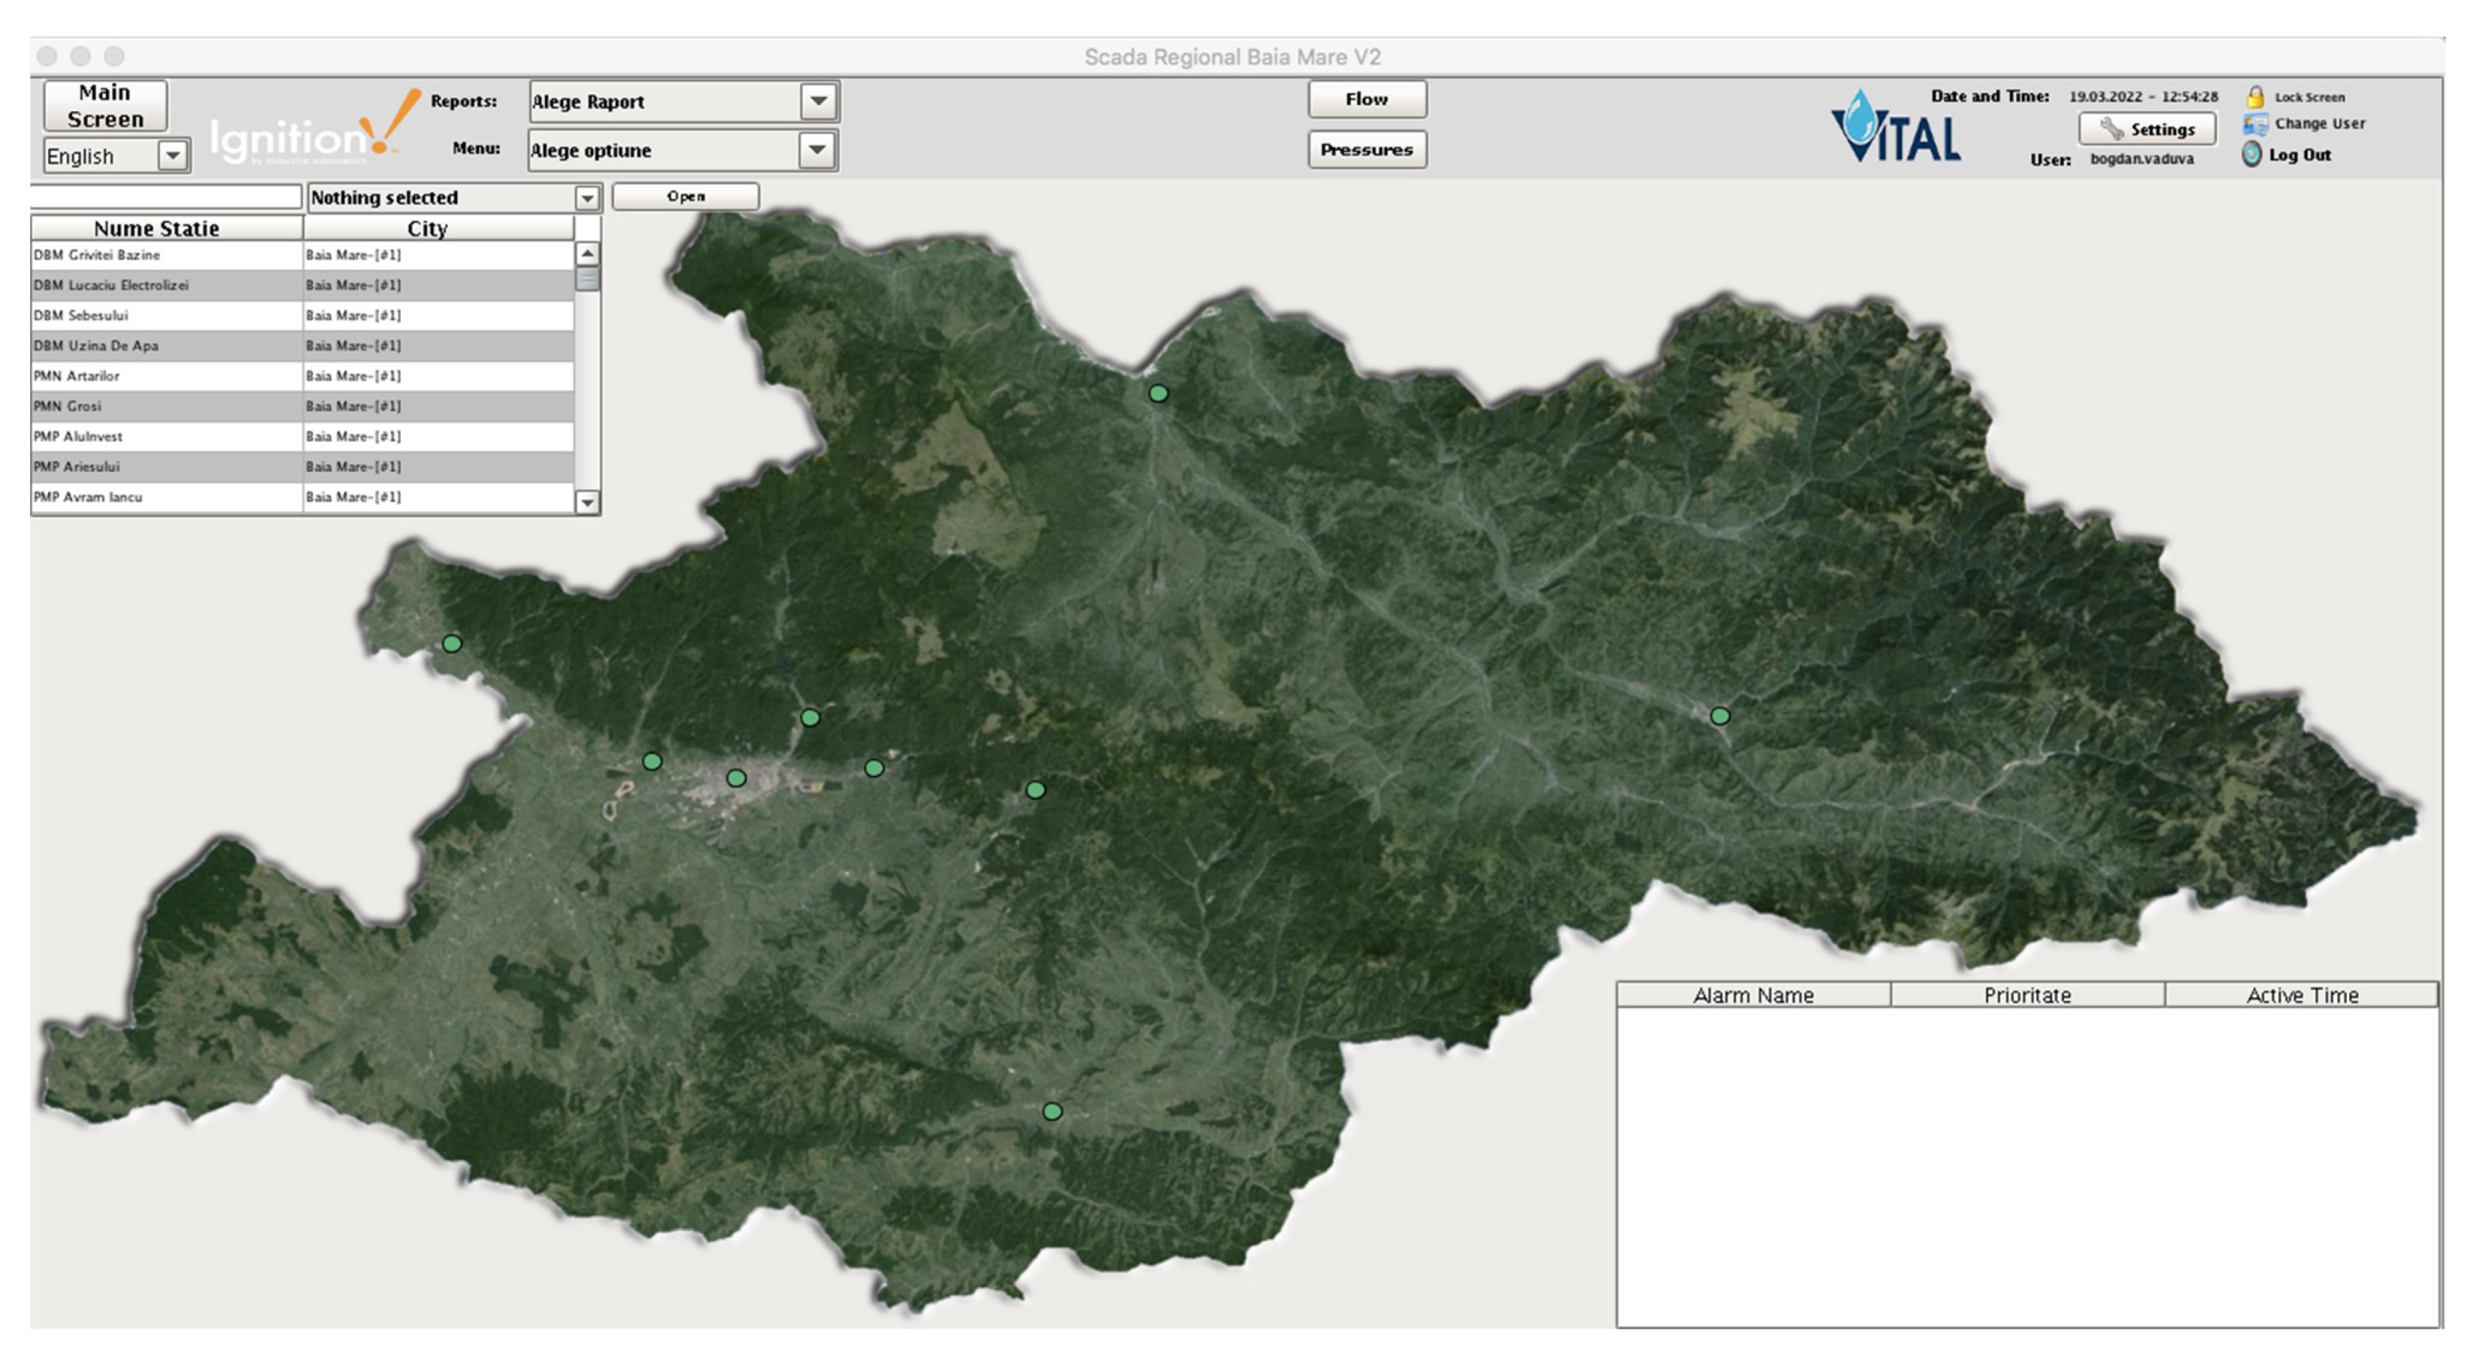Open the Settings wrench button
Image resolution: width=2467 pixels, height=1356 pixels.
[x=2146, y=129]
